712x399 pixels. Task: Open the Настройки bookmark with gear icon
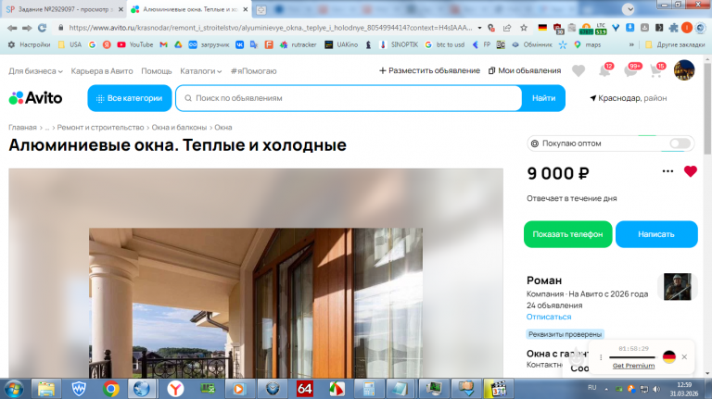point(29,44)
